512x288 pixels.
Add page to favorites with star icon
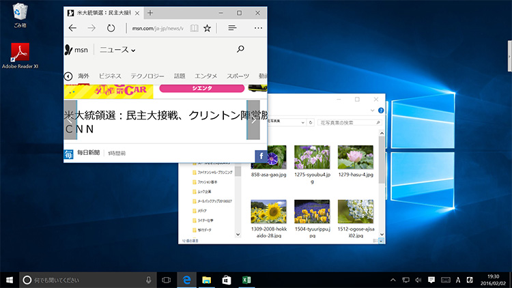pos(208,28)
